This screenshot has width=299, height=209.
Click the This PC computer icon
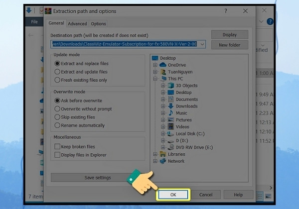(163, 79)
